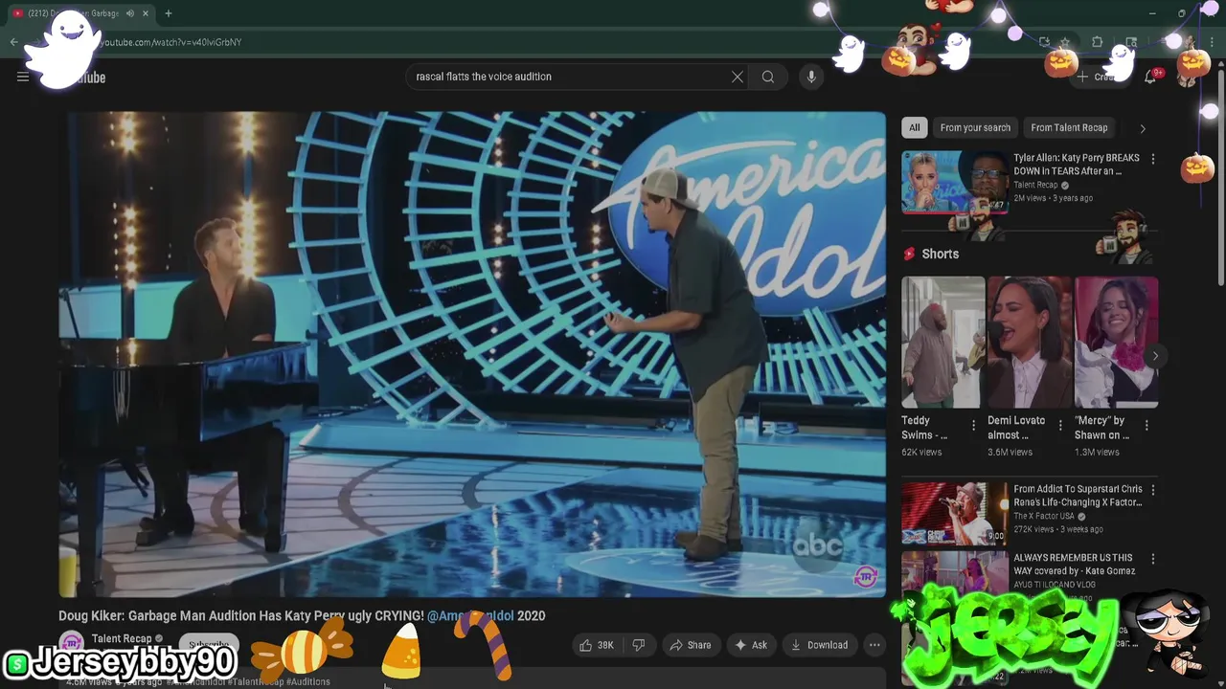
Task: Open more actions three-dot menu beside Download
Action: [x=874, y=645]
